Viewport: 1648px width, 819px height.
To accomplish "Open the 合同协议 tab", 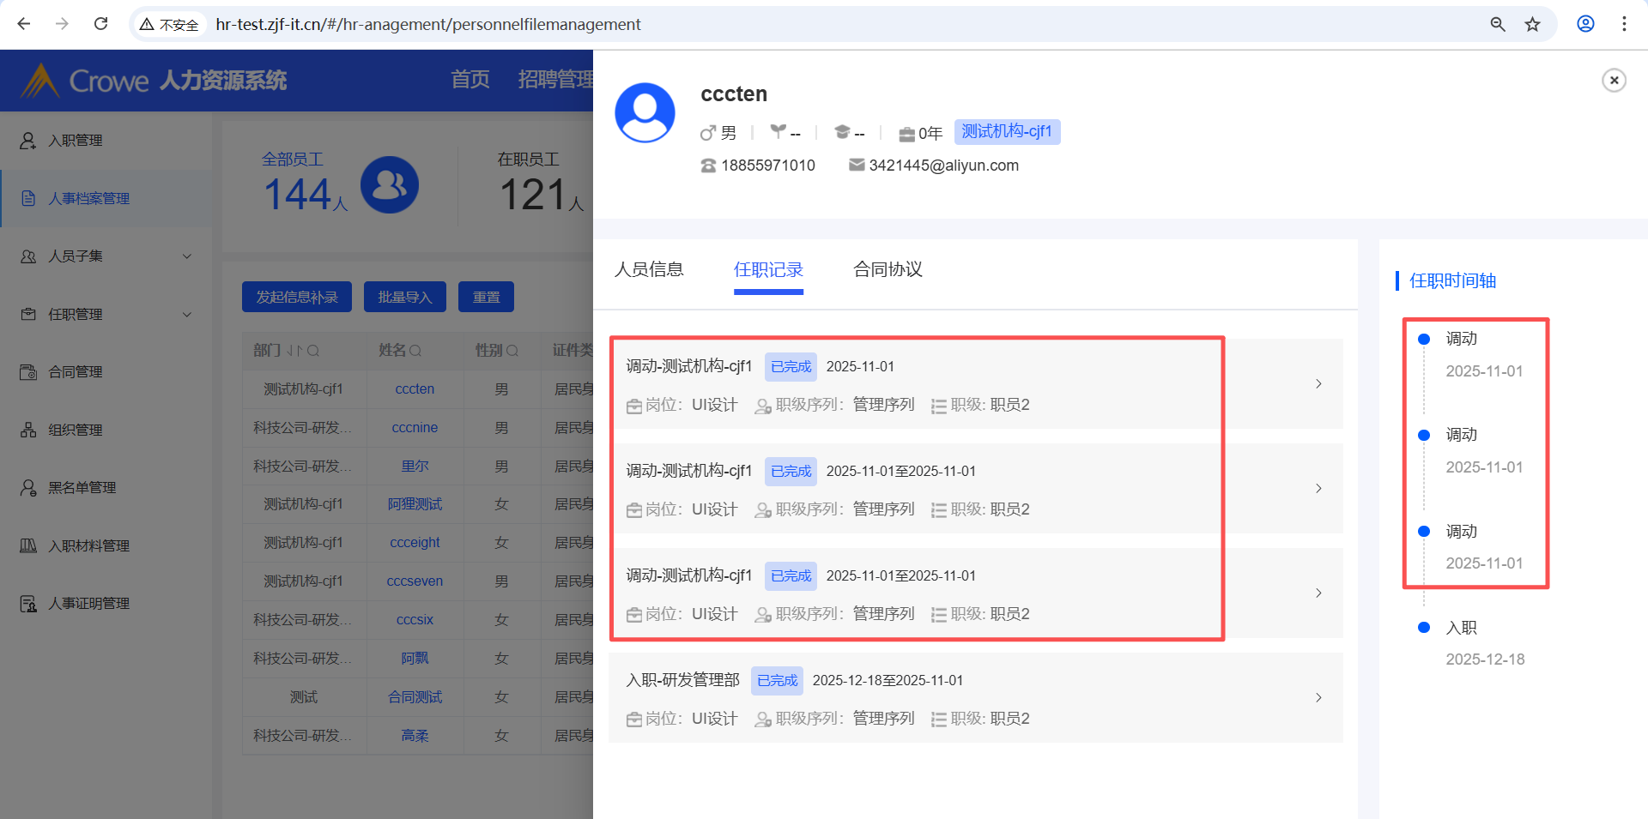I will 888,269.
